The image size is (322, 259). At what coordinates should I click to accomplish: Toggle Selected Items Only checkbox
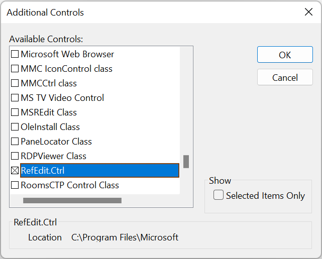219,195
